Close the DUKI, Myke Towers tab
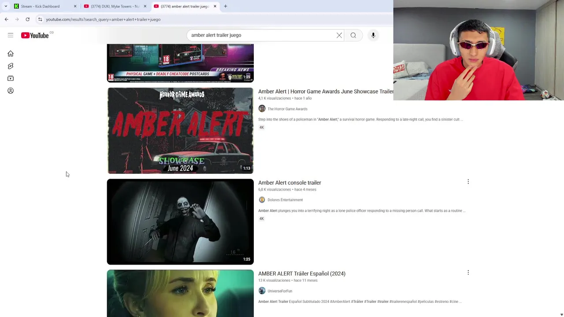564x317 pixels. [x=145, y=6]
